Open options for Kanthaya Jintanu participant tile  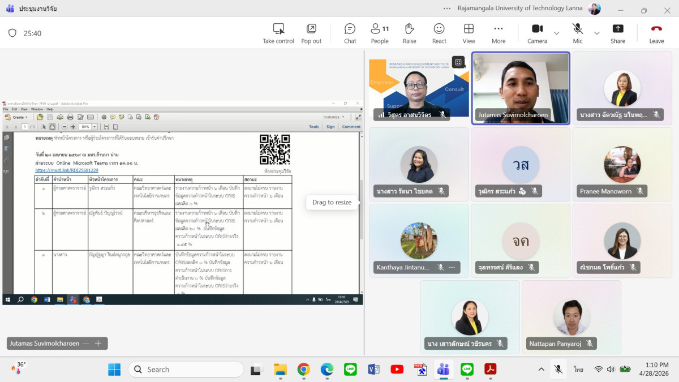tap(452, 267)
